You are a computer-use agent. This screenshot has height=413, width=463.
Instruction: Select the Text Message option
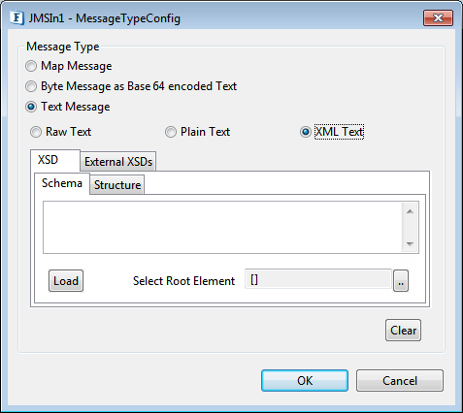(31, 107)
